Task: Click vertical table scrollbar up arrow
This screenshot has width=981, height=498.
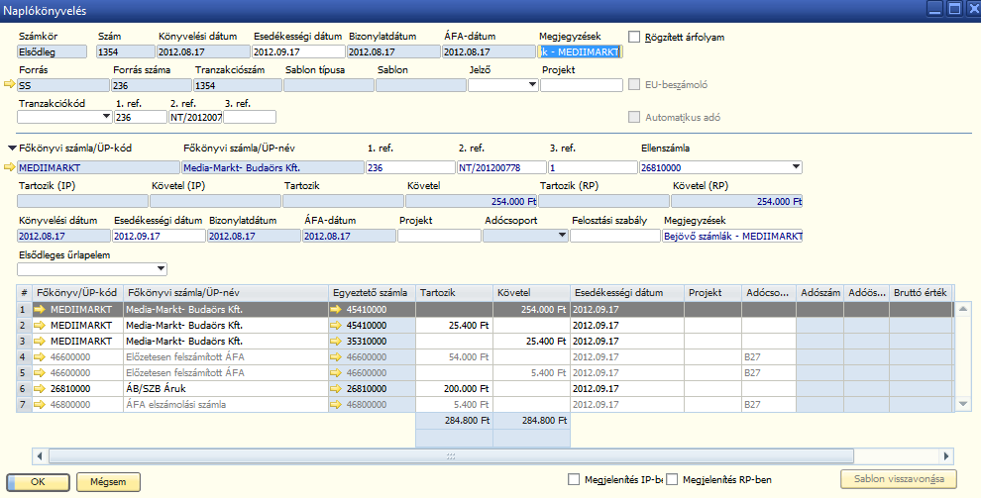Action: coord(964,308)
